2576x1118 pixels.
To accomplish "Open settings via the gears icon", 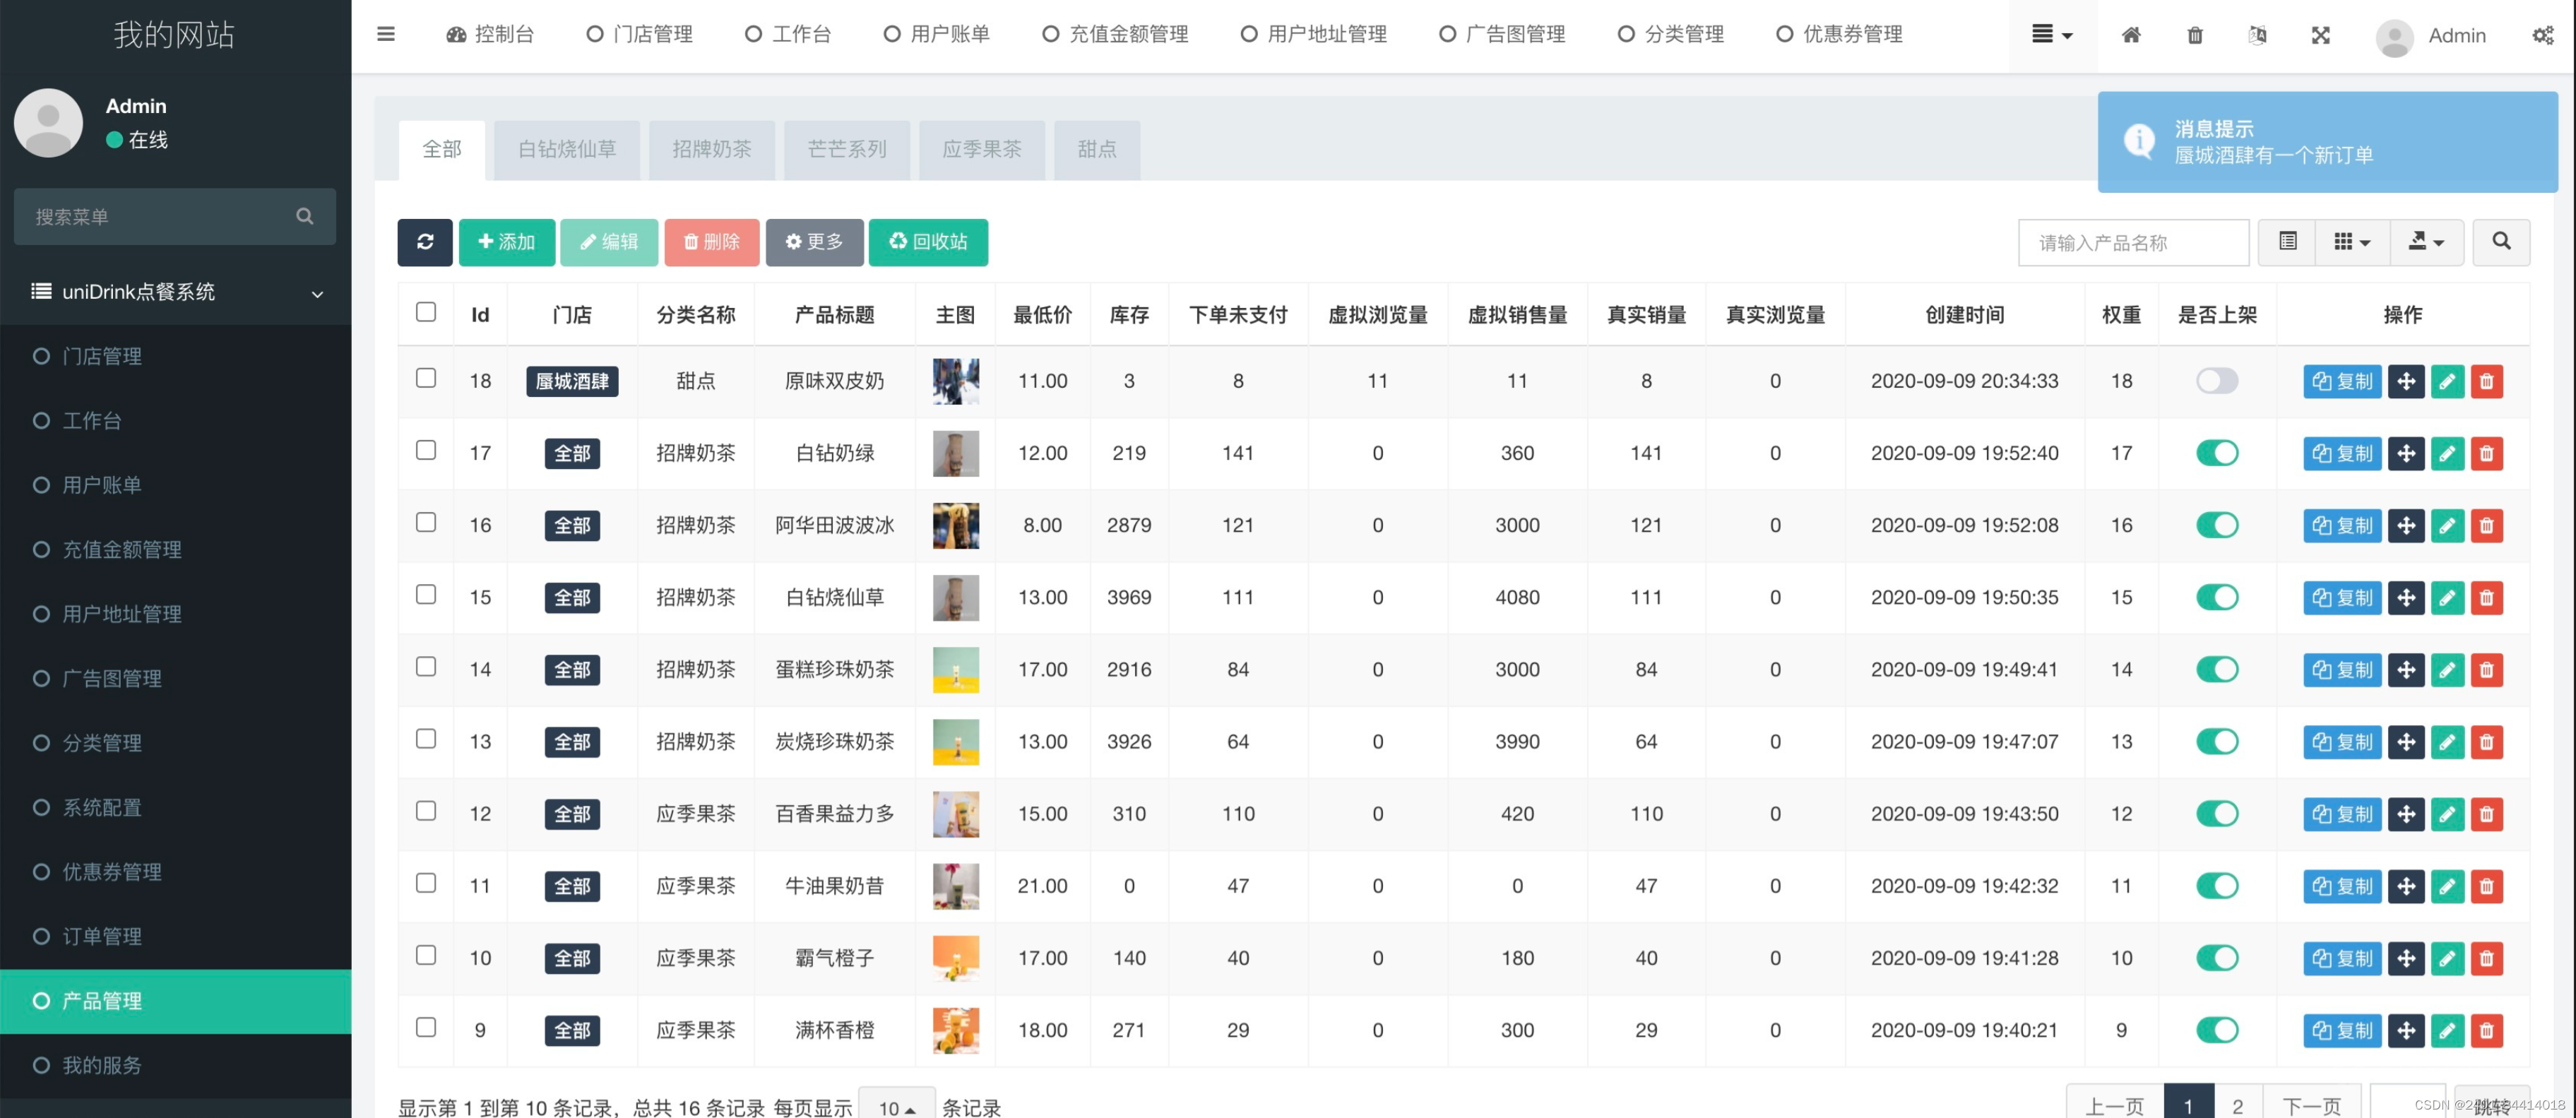I will point(2543,35).
